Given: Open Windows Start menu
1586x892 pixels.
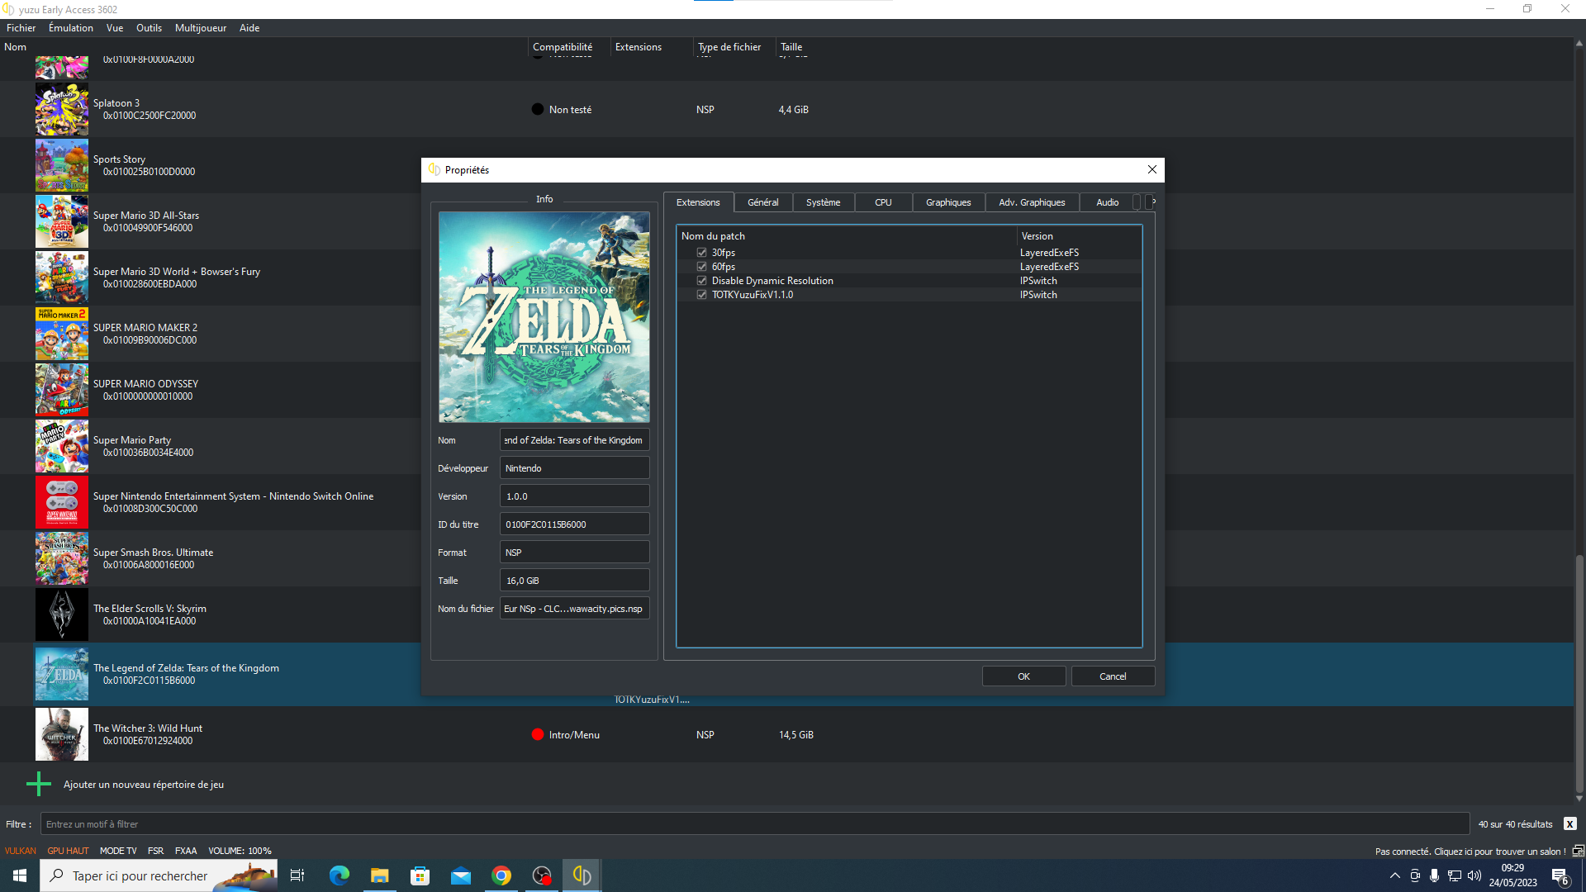Looking at the screenshot, I should 20,875.
